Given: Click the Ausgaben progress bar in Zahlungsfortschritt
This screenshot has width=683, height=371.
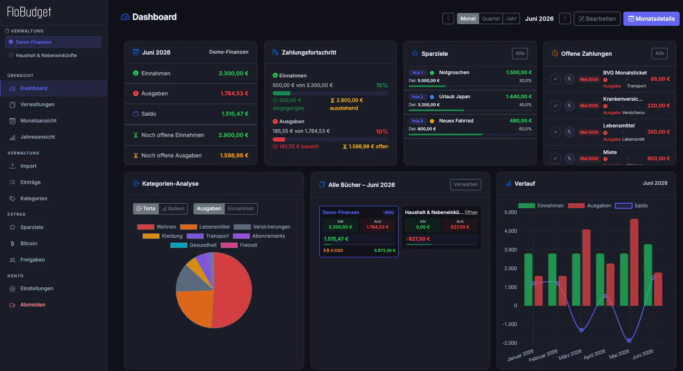Looking at the screenshot, I should [x=330, y=139].
